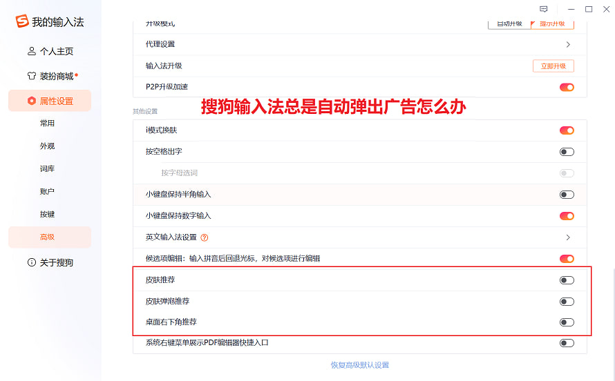Minimize the settings window

coord(571,9)
